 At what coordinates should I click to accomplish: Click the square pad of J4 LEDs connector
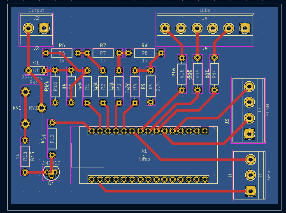[x=244, y=28]
